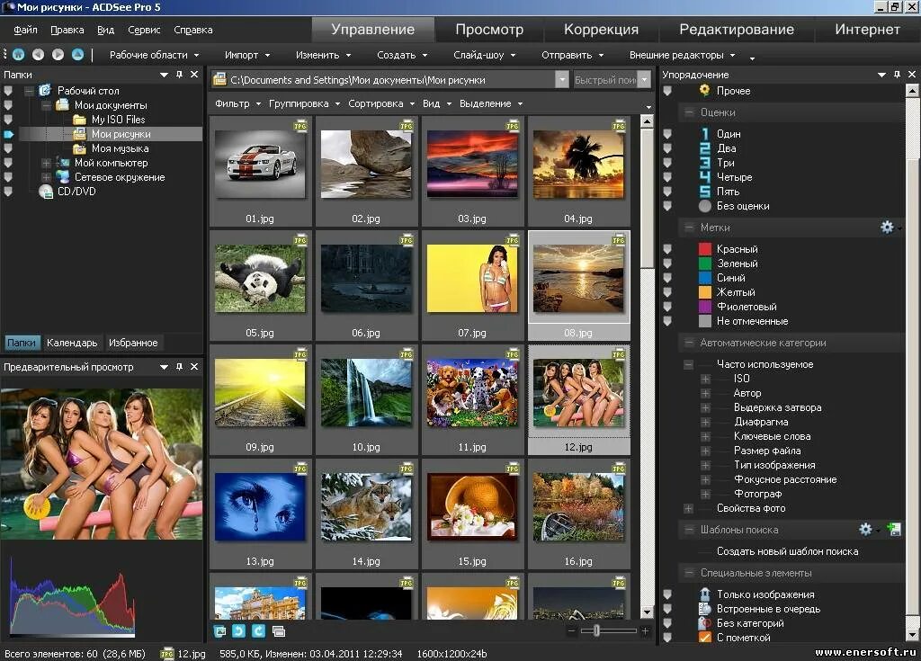Open the Файл menu

[x=25, y=30]
